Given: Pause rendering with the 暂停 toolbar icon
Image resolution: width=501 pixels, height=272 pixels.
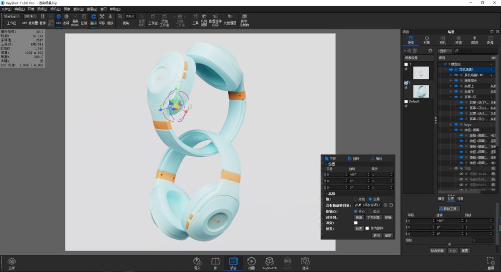Looking at the screenshot, I should click(43, 19).
